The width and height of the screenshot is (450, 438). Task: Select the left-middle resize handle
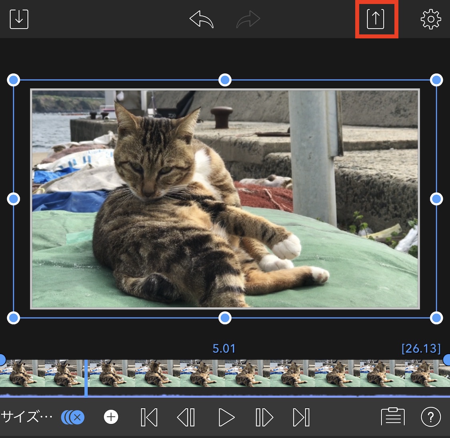pos(14,199)
